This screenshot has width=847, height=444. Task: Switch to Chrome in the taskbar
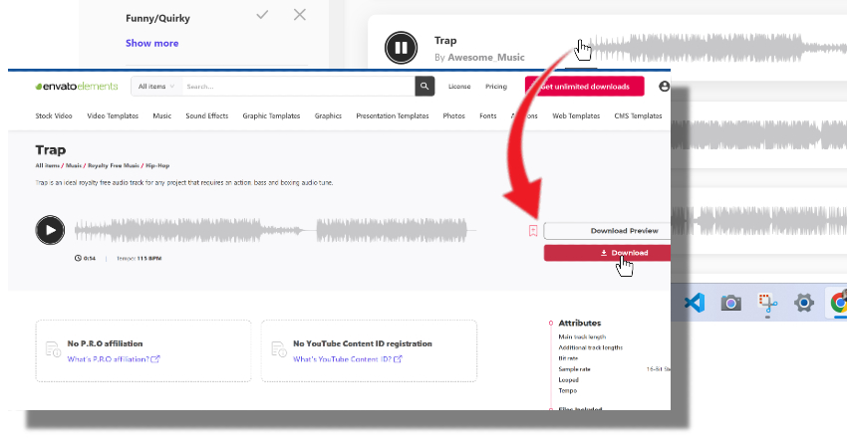(x=839, y=304)
